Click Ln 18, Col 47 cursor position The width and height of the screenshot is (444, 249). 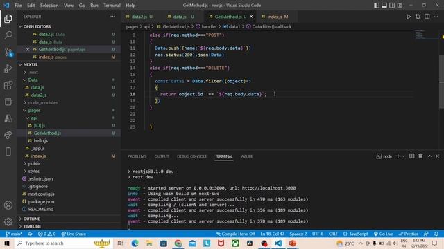273,234
